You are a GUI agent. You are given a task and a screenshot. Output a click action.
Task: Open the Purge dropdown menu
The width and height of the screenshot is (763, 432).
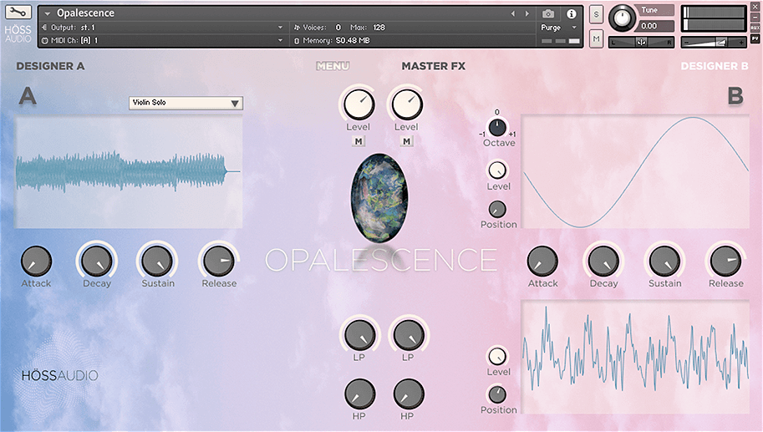558,28
